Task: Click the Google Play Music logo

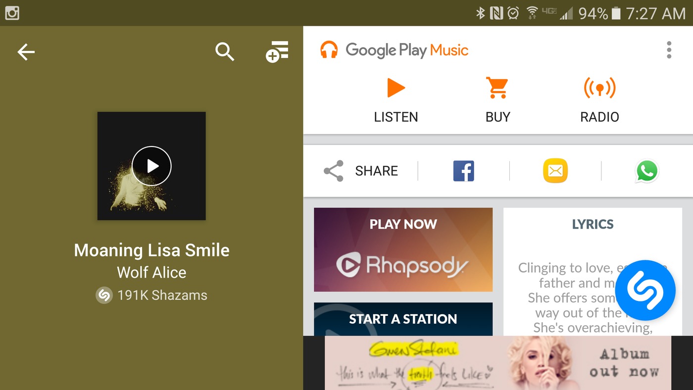Action: click(394, 50)
